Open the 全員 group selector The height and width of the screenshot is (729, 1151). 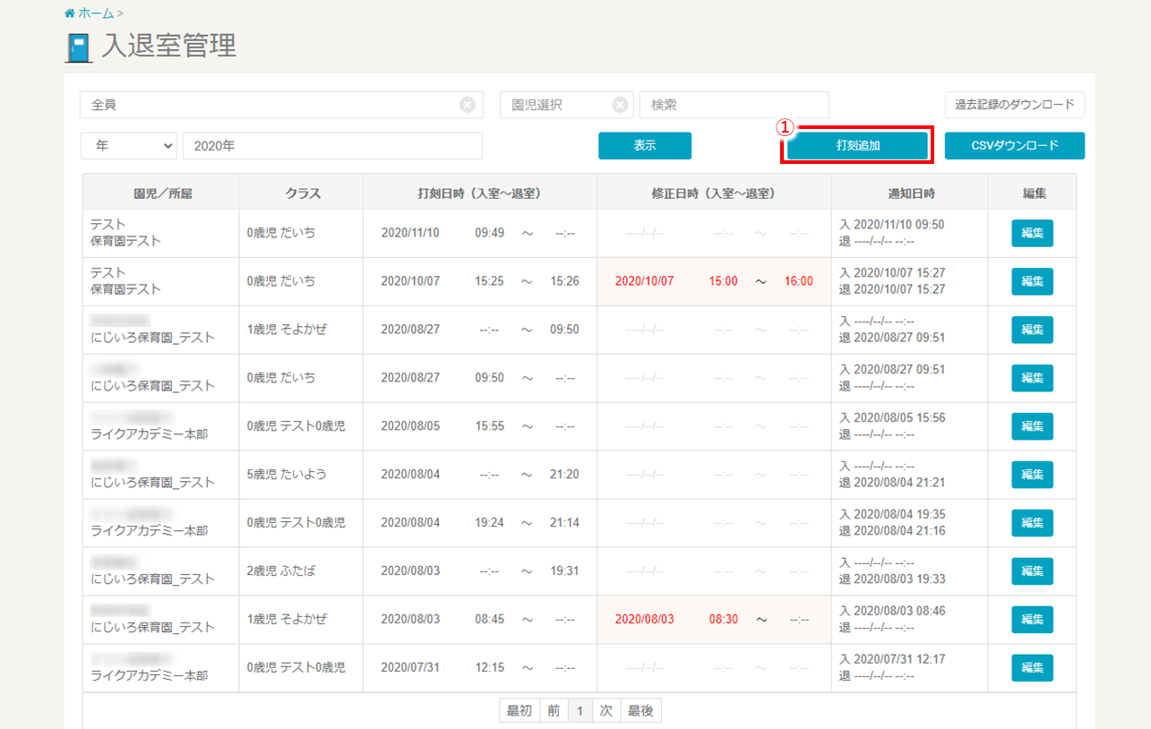tap(269, 105)
